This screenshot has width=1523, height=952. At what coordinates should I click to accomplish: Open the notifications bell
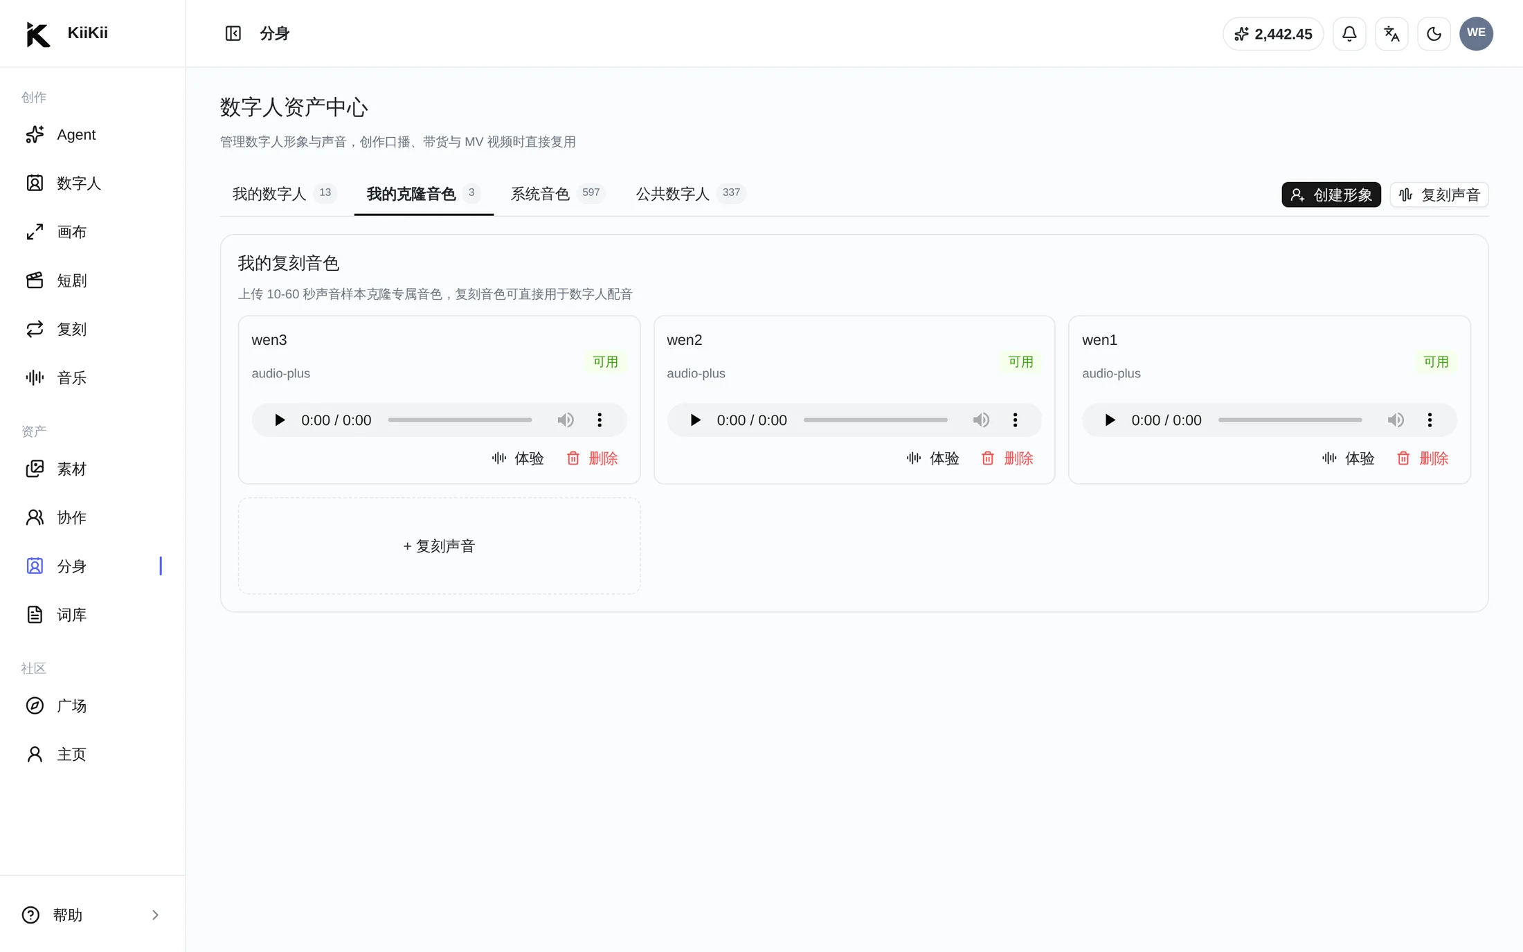click(1349, 33)
